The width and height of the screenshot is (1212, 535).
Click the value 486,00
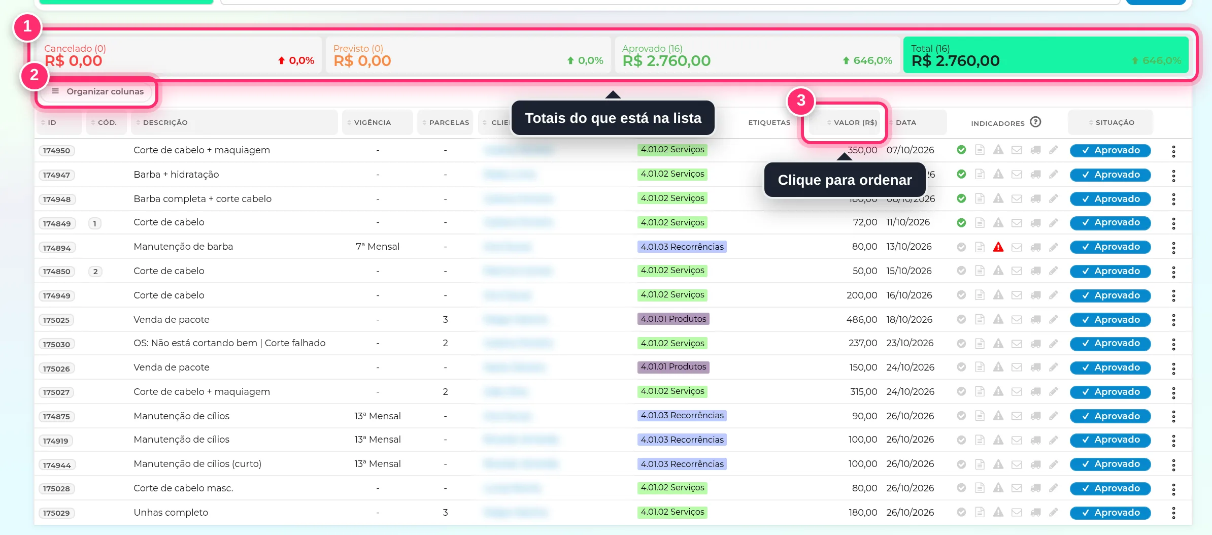(x=862, y=319)
